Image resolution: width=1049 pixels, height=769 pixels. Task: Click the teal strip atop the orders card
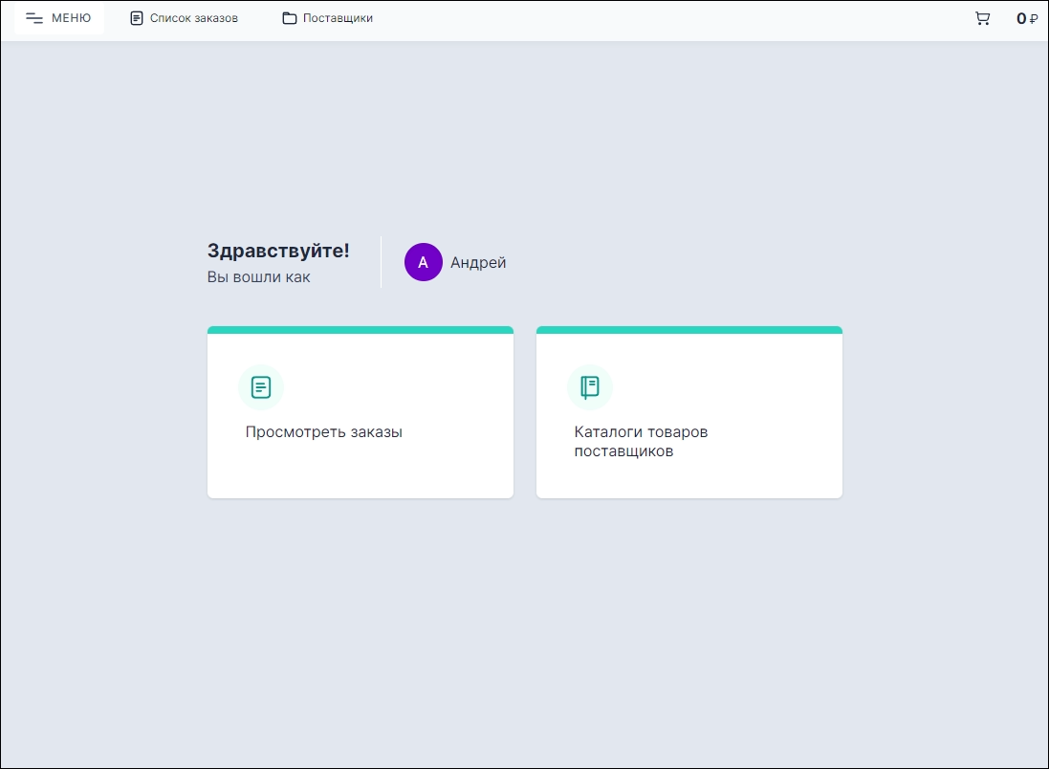361,329
